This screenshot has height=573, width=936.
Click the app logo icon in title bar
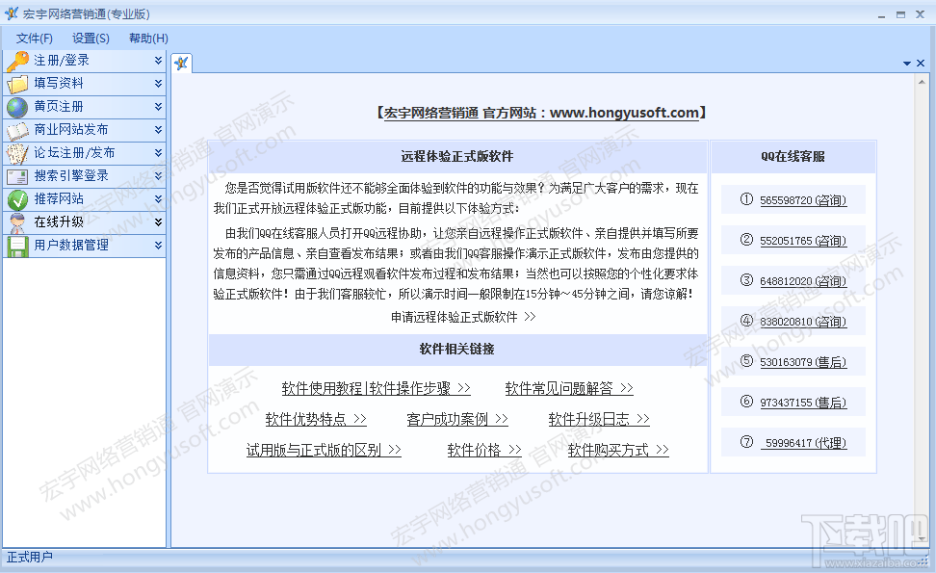11,13
